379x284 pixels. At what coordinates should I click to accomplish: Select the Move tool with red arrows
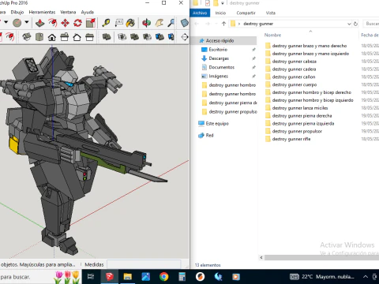point(65,23)
